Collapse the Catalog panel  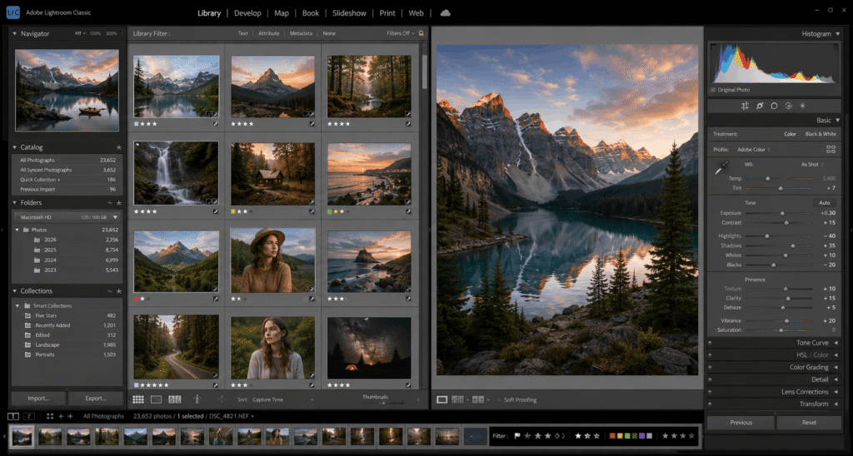coord(15,147)
